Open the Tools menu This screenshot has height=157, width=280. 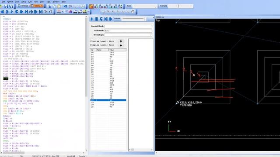[x=17, y=2]
